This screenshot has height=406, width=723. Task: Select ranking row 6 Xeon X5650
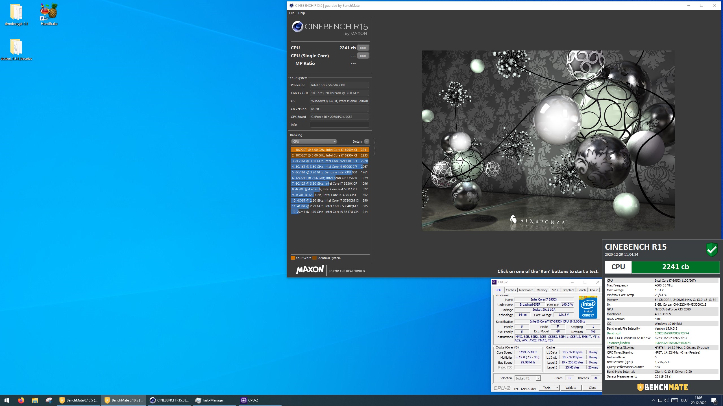(330, 178)
